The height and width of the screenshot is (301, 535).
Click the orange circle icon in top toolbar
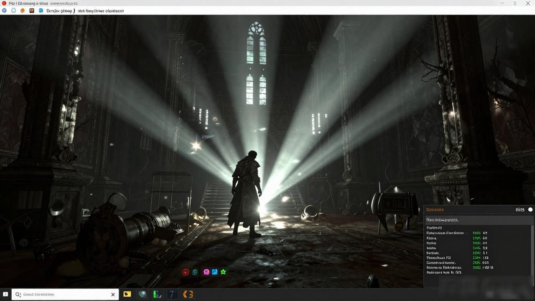(x=23, y=10)
